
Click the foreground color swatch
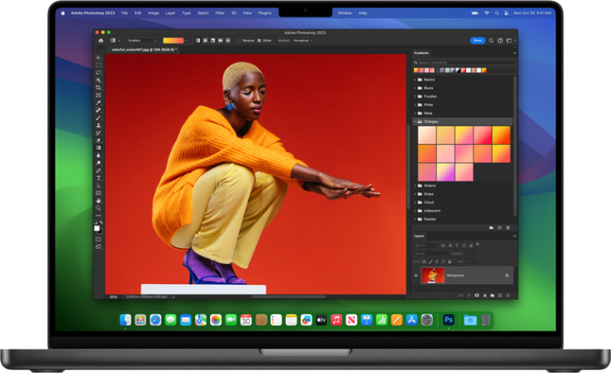click(x=96, y=228)
